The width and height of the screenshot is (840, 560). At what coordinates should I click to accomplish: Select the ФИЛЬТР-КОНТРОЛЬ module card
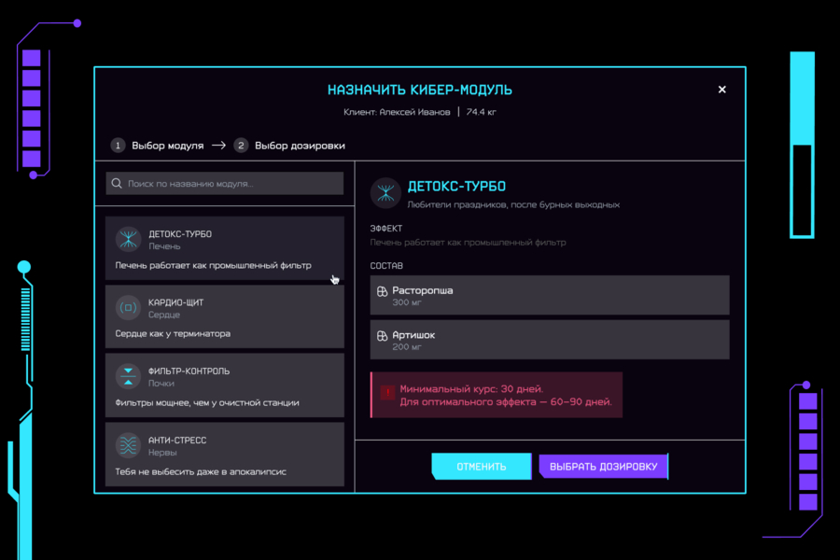point(224,385)
